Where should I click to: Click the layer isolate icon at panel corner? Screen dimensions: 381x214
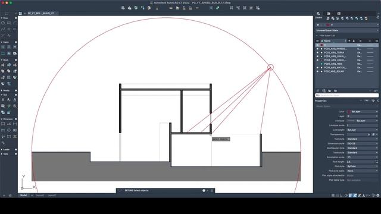point(378,17)
